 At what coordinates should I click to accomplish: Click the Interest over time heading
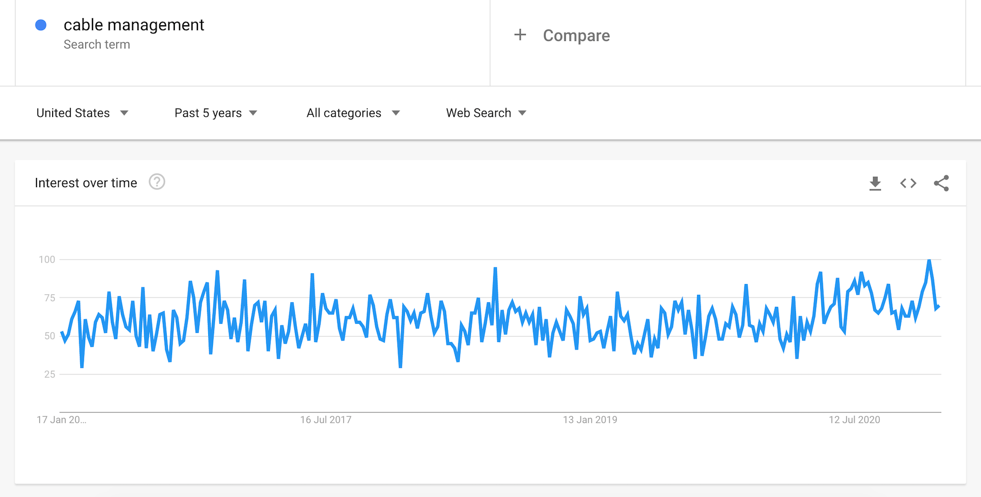tap(86, 183)
